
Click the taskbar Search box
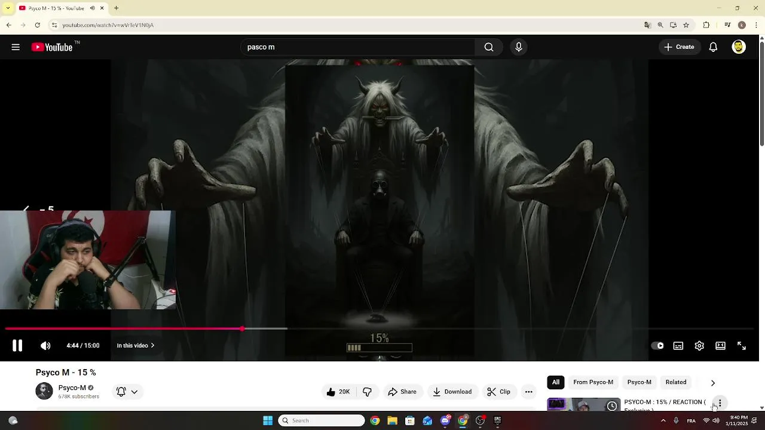pos(322,420)
